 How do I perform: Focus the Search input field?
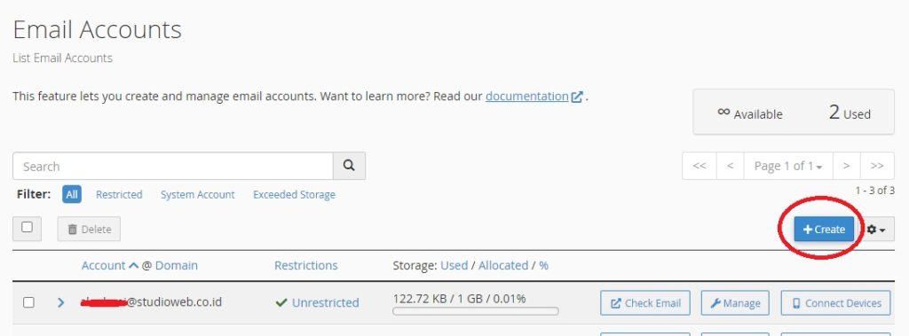173,166
